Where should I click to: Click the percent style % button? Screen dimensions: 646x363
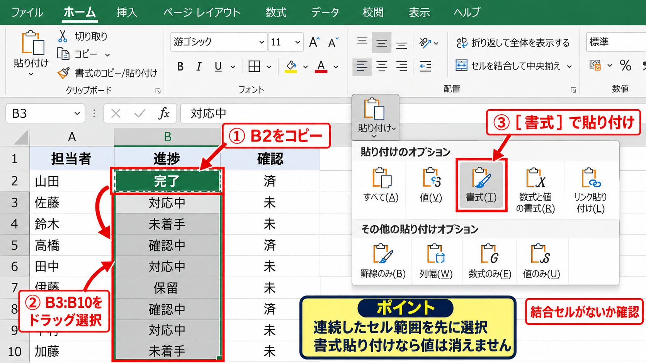point(626,66)
